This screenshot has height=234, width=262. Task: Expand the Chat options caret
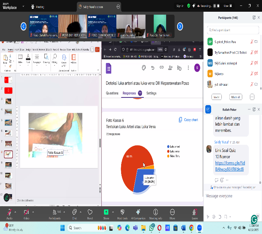81,212
